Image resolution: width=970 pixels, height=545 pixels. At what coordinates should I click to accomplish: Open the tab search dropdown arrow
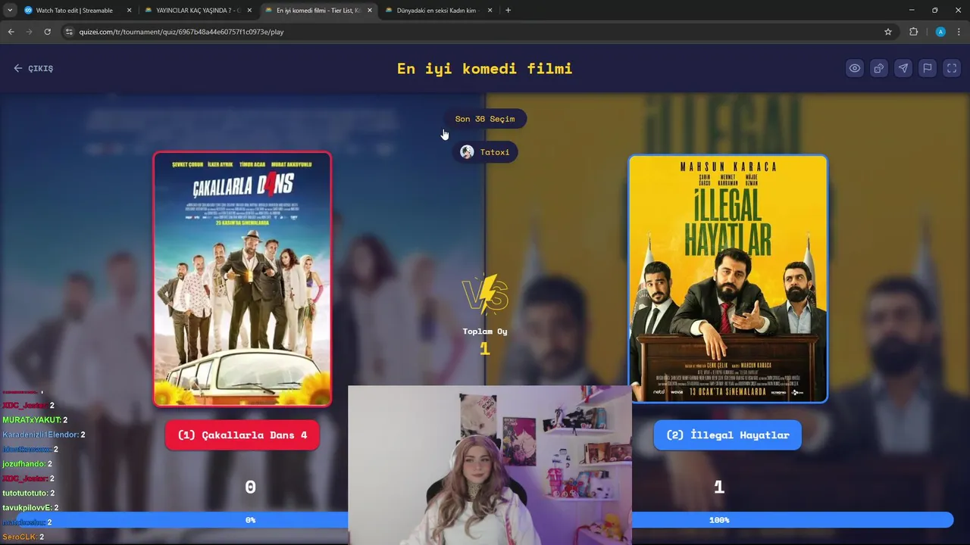(x=10, y=11)
